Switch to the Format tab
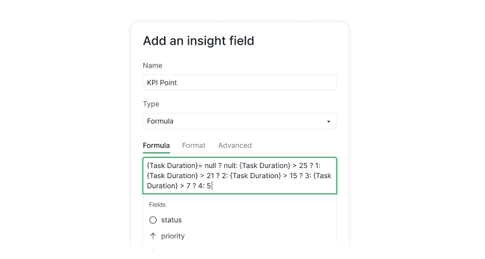The image size is (485, 259). tap(194, 145)
